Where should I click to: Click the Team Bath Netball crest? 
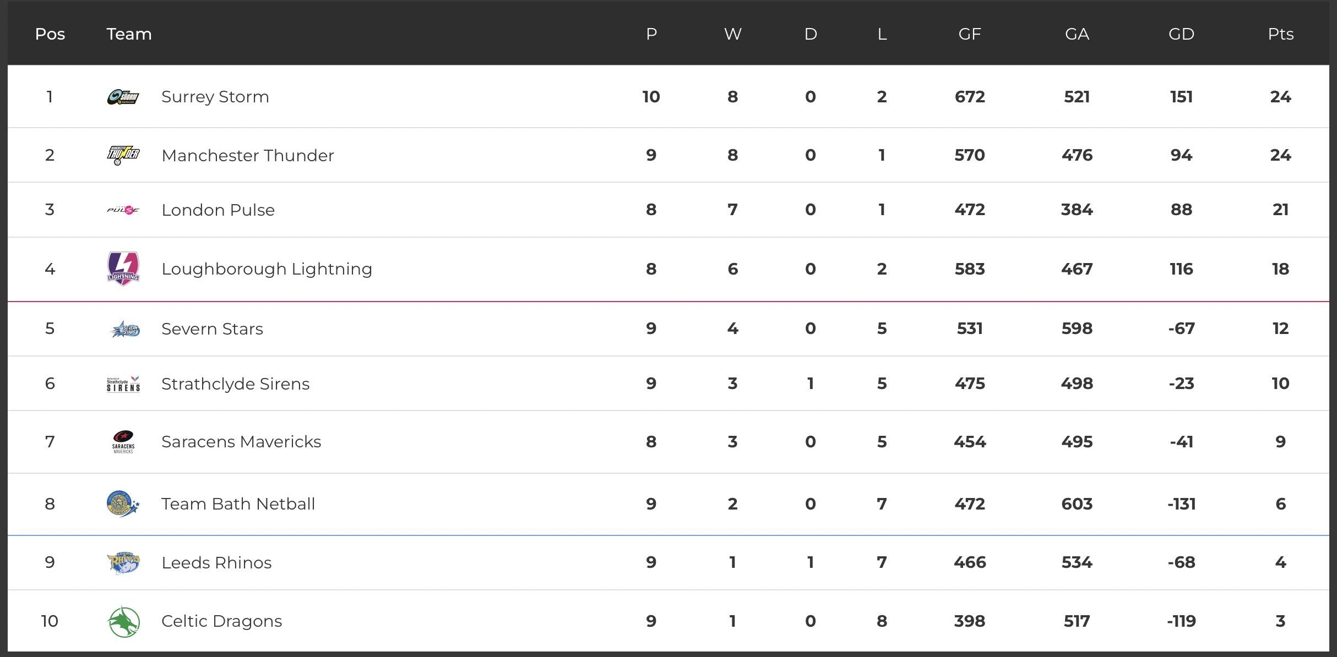click(x=123, y=503)
